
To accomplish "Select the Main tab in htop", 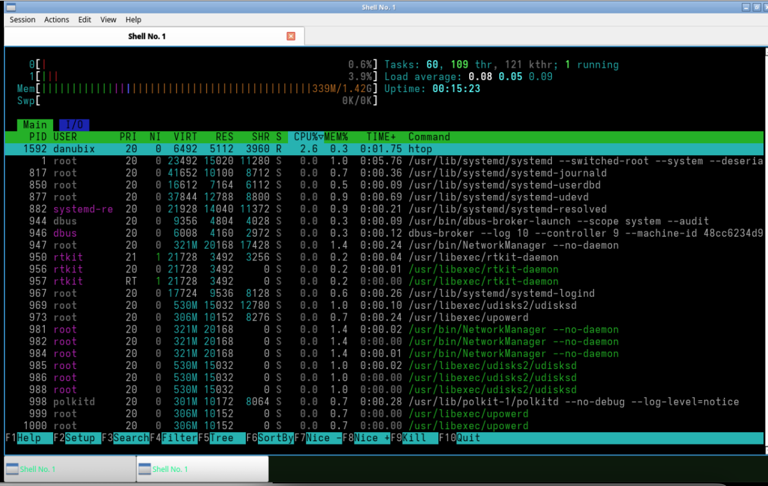I will coord(35,125).
